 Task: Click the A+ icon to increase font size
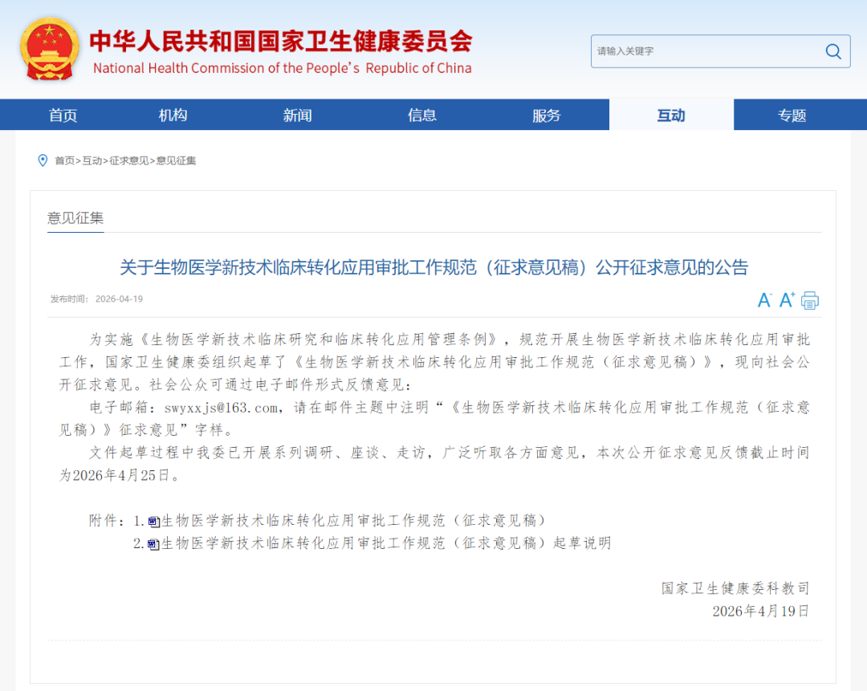pos(785,299)
